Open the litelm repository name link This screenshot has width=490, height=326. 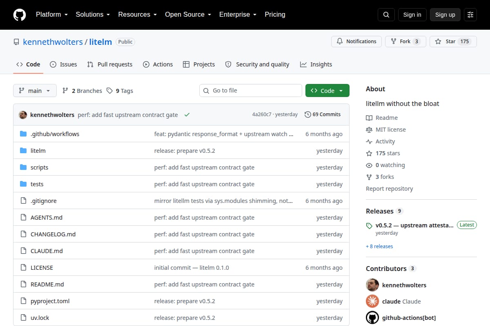click(x=100, y=42)
